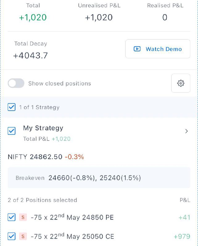Uncheck the 1 of 1 Strategy checkbox
This screenshot has height=246, width=198.
(x=11, y=107)
